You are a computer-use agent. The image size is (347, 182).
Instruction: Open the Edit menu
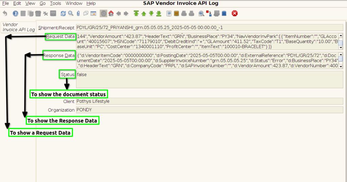coord(17,3)
